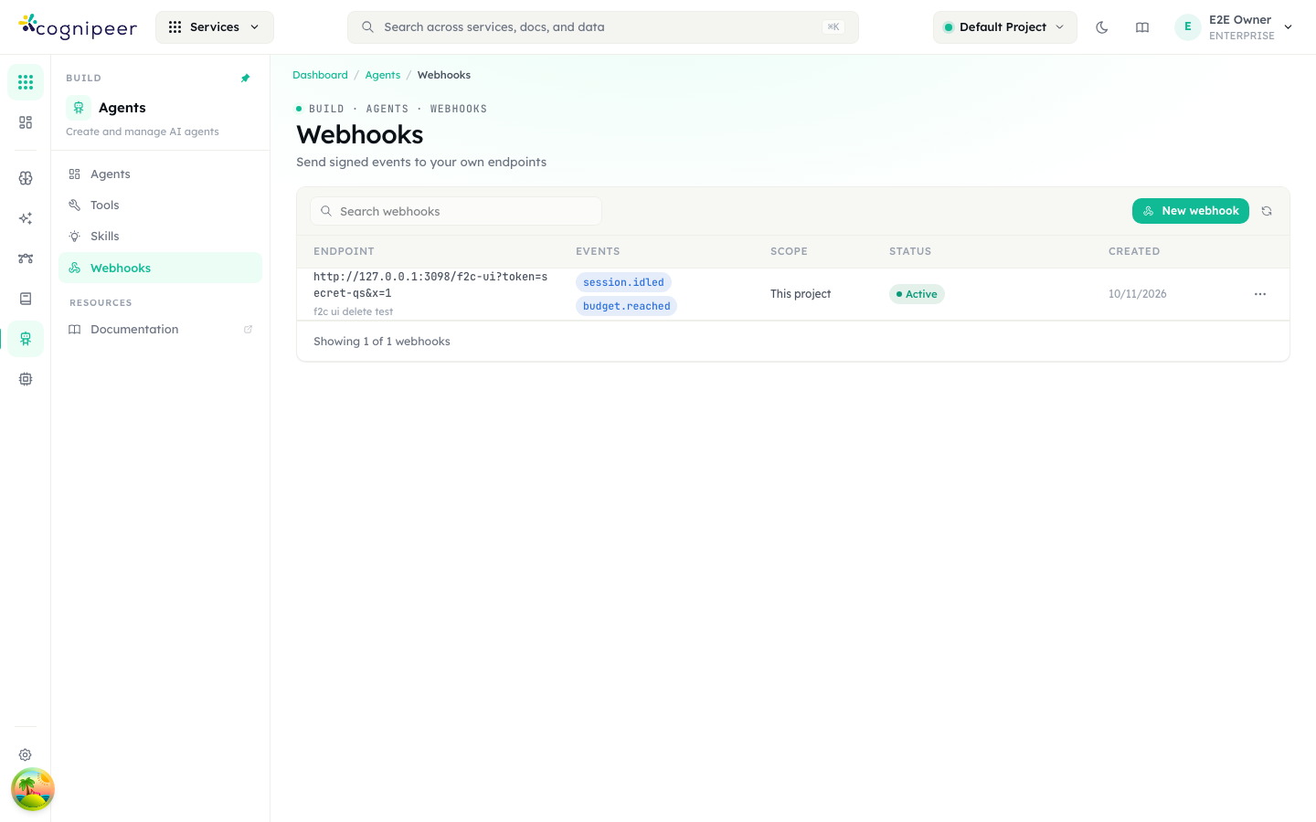Click the notebook icon in left rail
The width and height of the screenshot is (1316, 822).
[26, 299]
